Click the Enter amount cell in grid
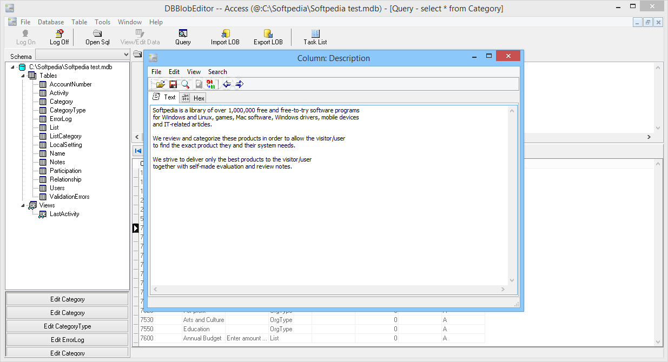 coord(247,338)
